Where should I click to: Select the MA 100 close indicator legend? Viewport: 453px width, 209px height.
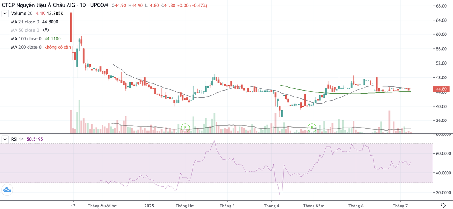[x=26, y=39]
